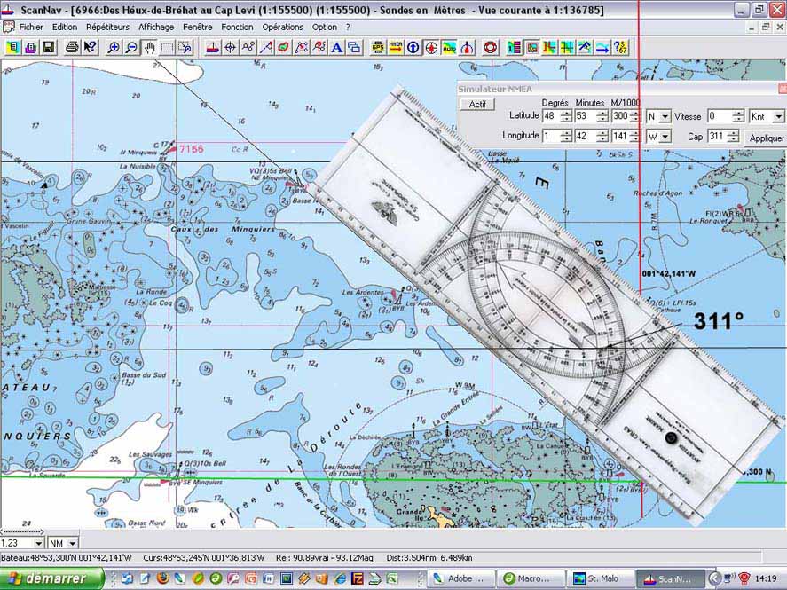Zoom out with the minus magnifier
The image size is (787, 590).
tap(131, 48)
